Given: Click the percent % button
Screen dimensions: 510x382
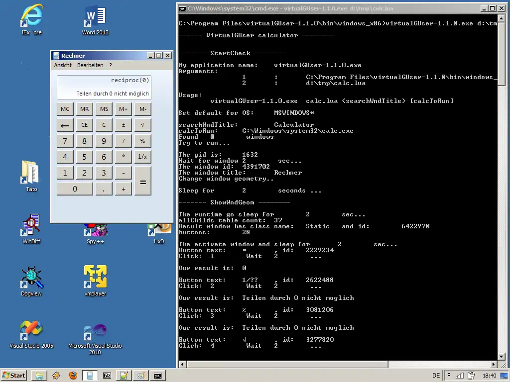Looking at the screenshot, I should (x=143, y=141).
